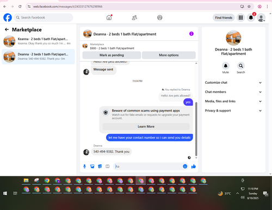This screenshot has height=210, width=272.
Task: Click Learn More on scam warning
Action: coord(146,127)
